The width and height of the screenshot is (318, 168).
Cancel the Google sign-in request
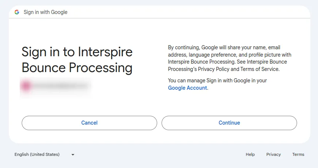(89, 123)
